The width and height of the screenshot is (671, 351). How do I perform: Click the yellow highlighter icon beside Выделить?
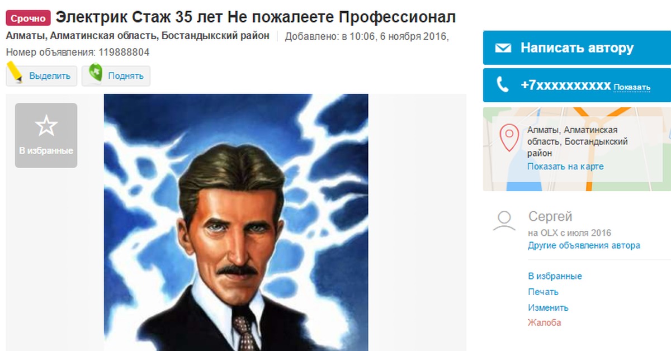coord(15,73)
